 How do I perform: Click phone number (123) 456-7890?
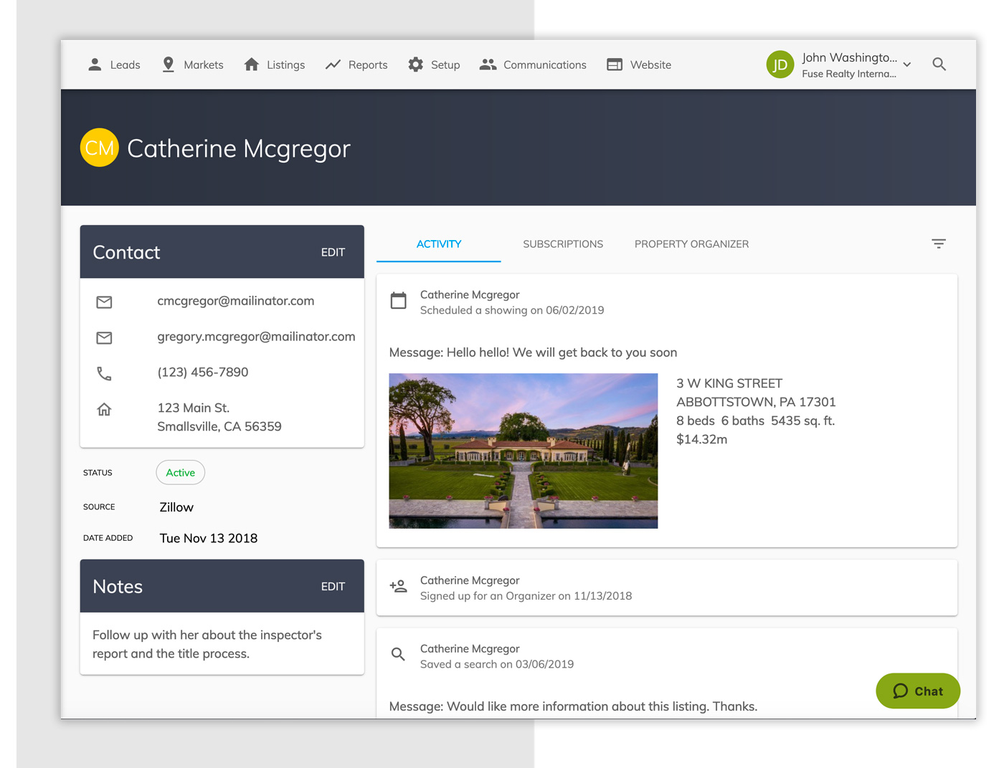coord(203,373)
